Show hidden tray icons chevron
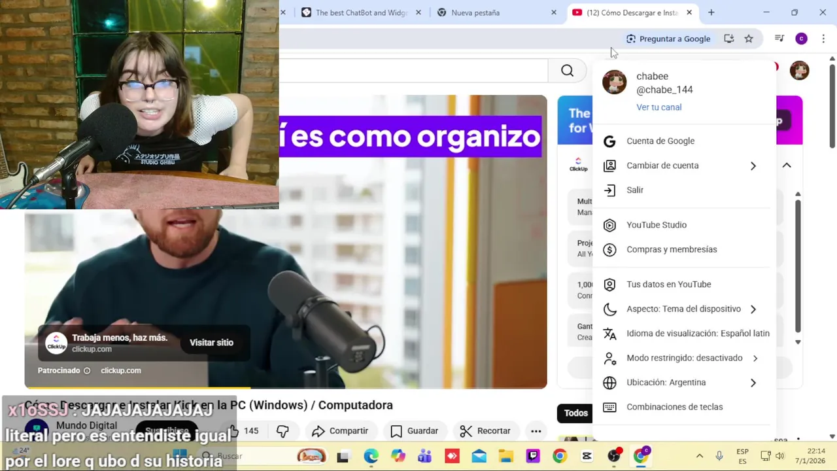837x471 pixels. [699, 456]
